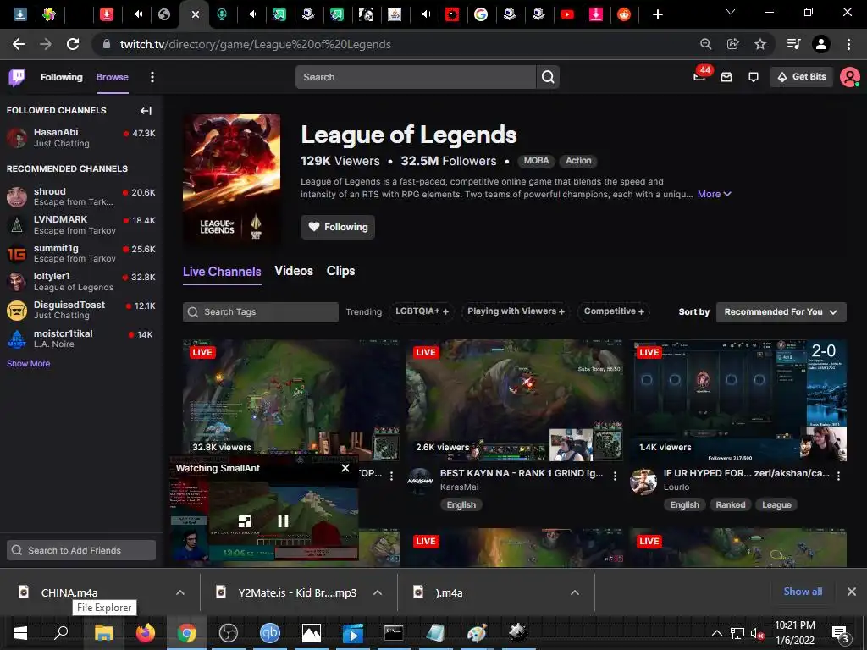
Task: Select the Live Channels tab
Action: (x=222, y=272)
